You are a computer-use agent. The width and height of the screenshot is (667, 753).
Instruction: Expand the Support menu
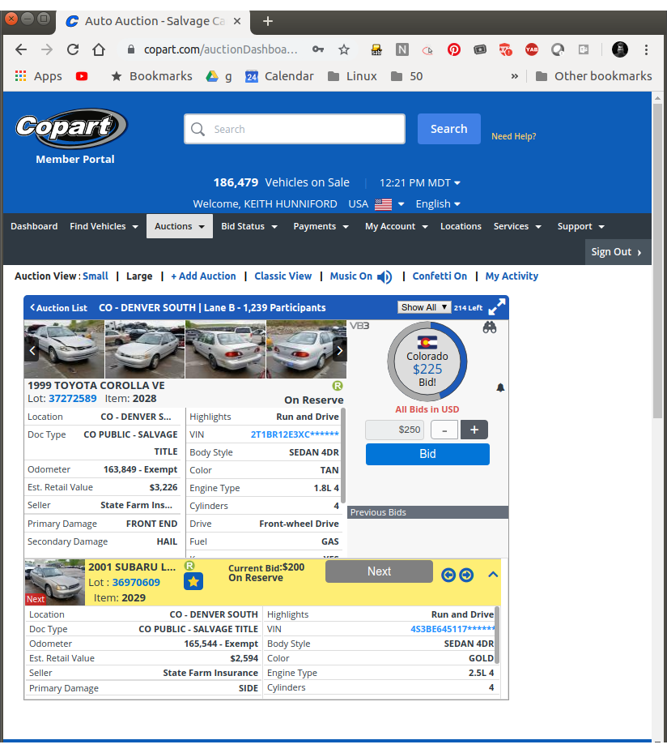point(580,226)
